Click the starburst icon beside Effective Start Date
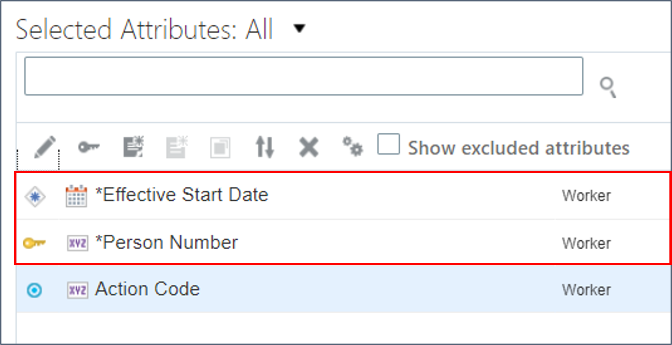Image resolution: width=672 pixels, height=345 pixels. pyautogui.click(x=35, y=196)
